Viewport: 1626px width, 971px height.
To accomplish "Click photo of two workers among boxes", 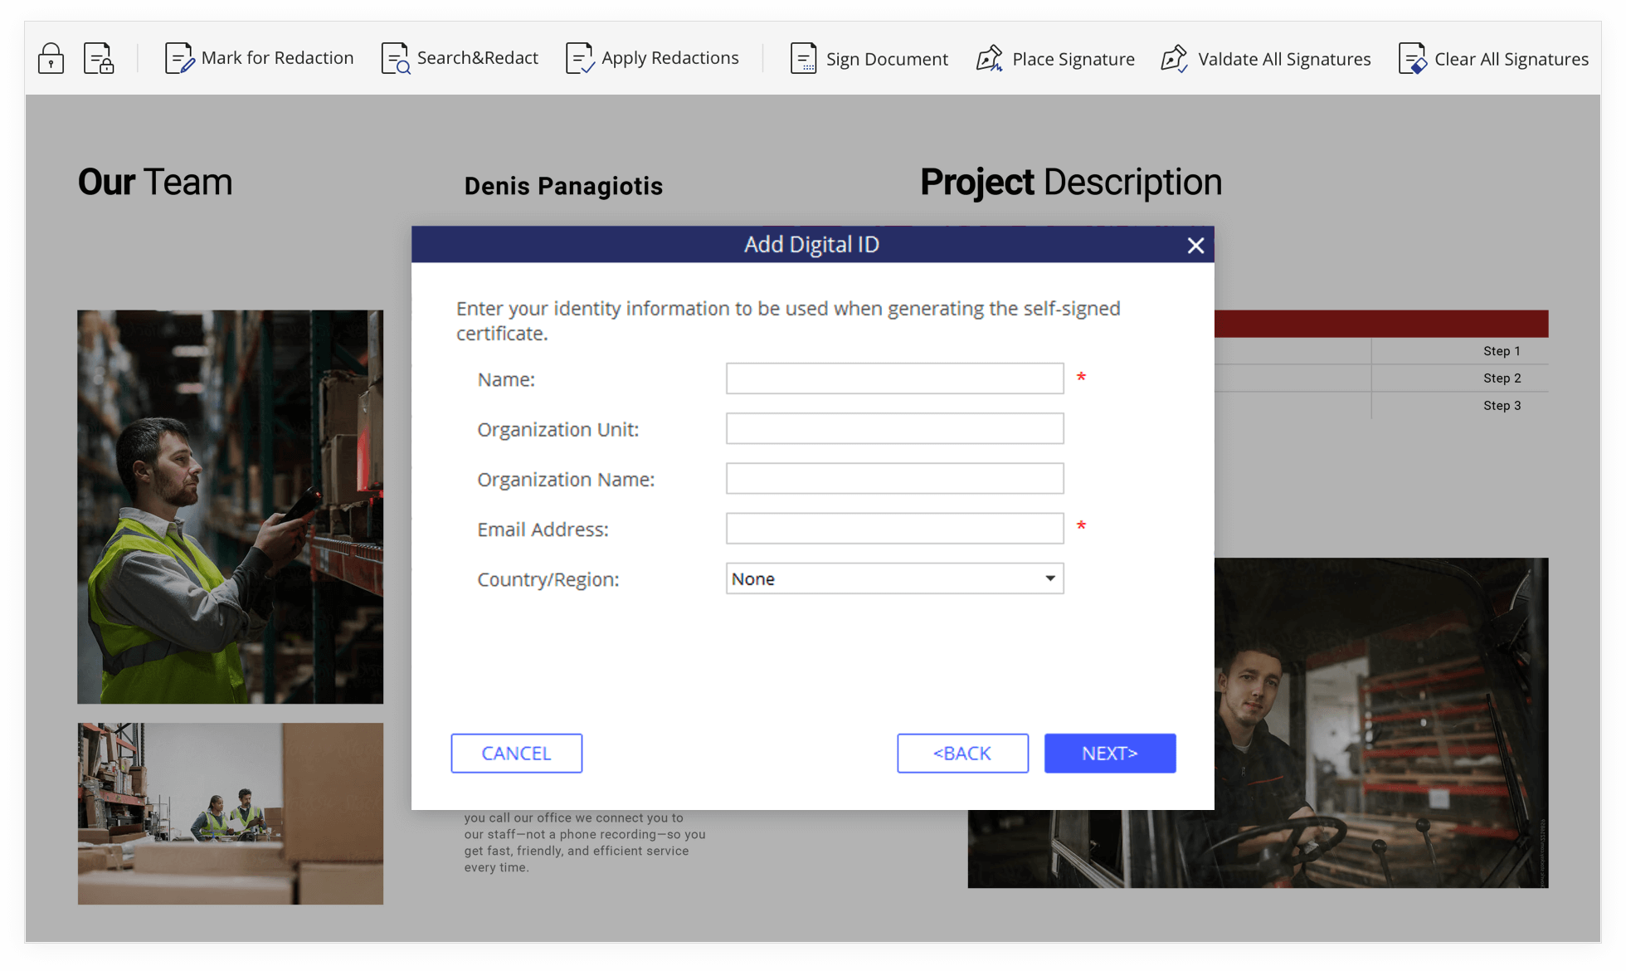I will [x=231, y=813].
